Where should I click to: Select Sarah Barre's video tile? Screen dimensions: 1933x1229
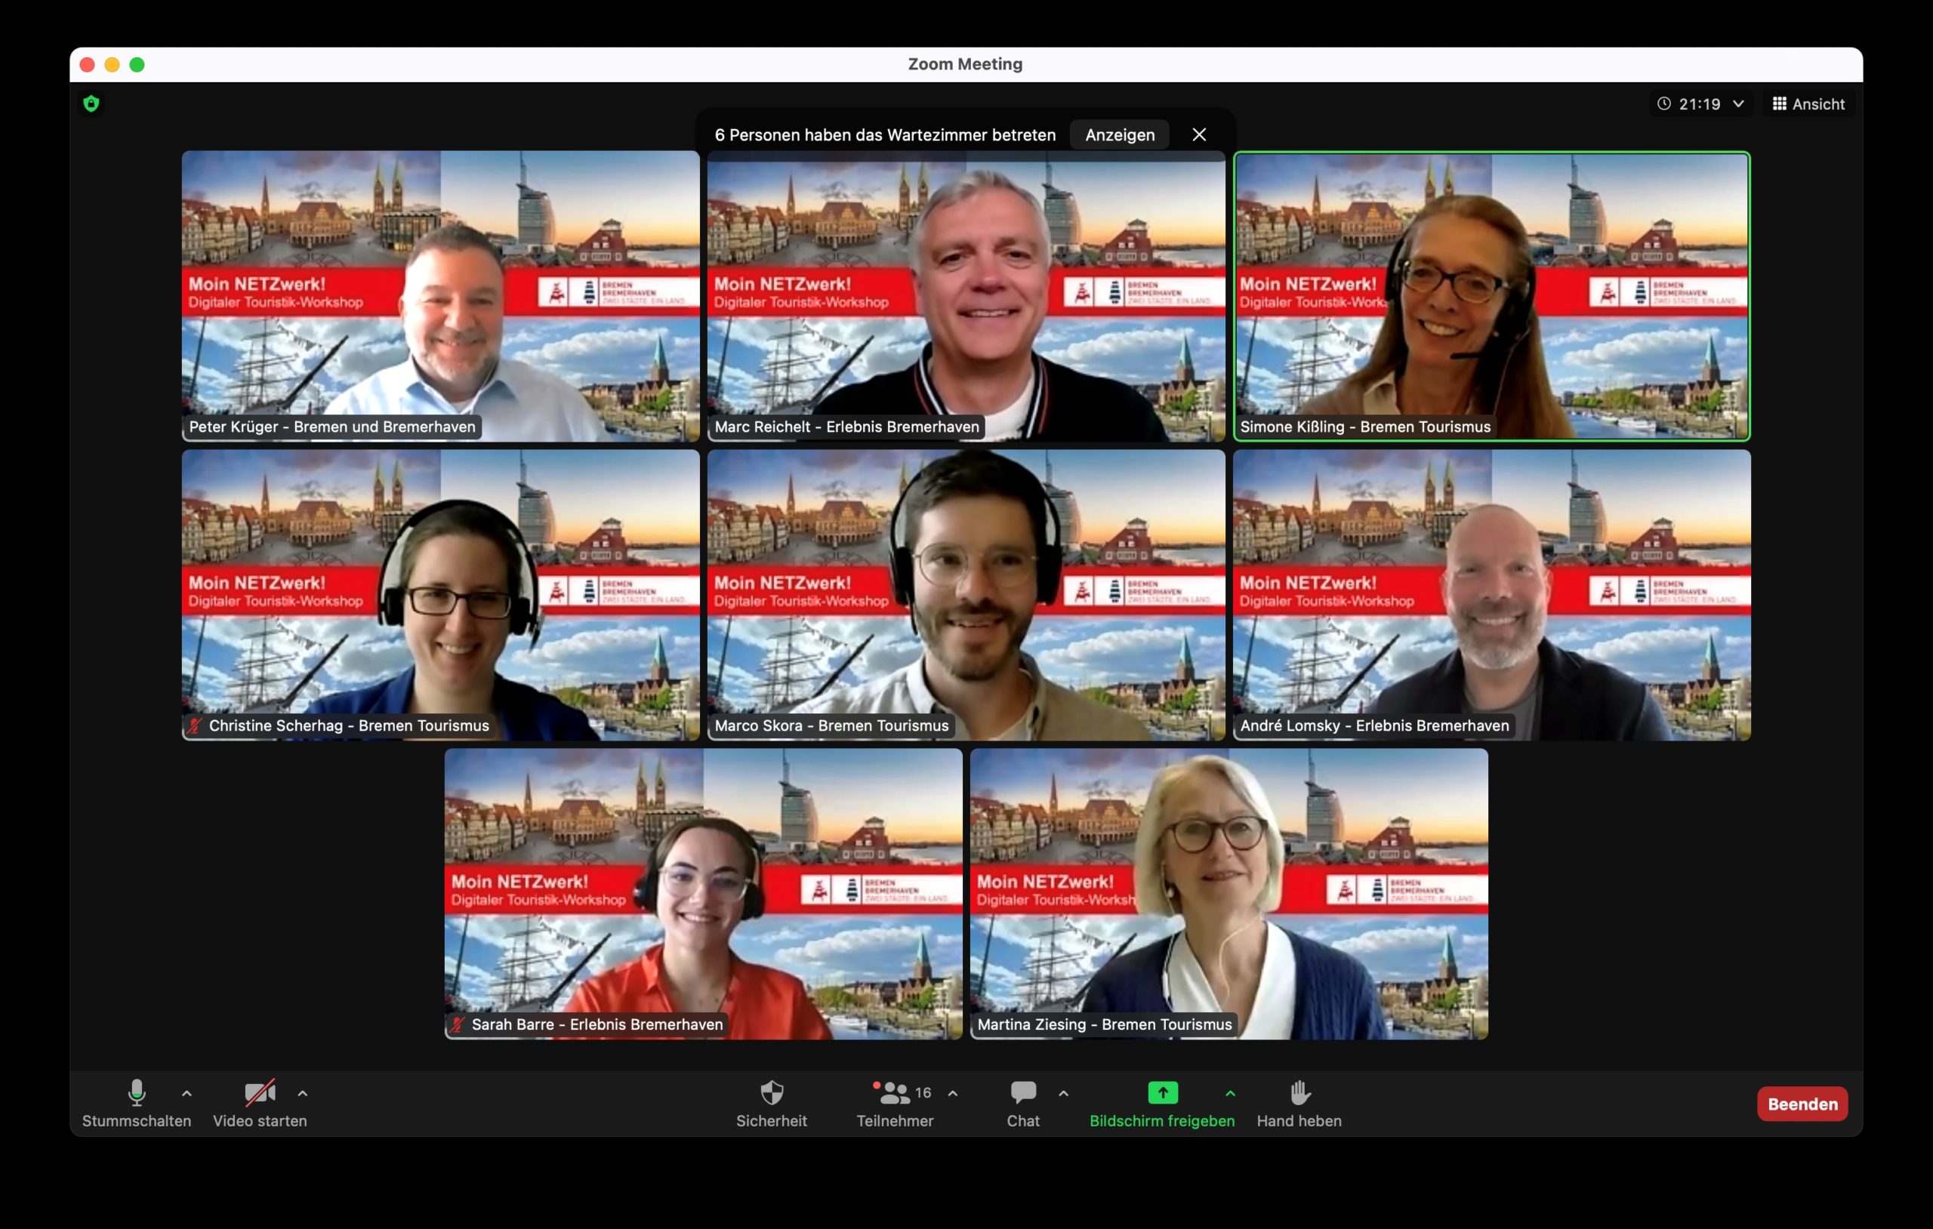click(703, 894)
